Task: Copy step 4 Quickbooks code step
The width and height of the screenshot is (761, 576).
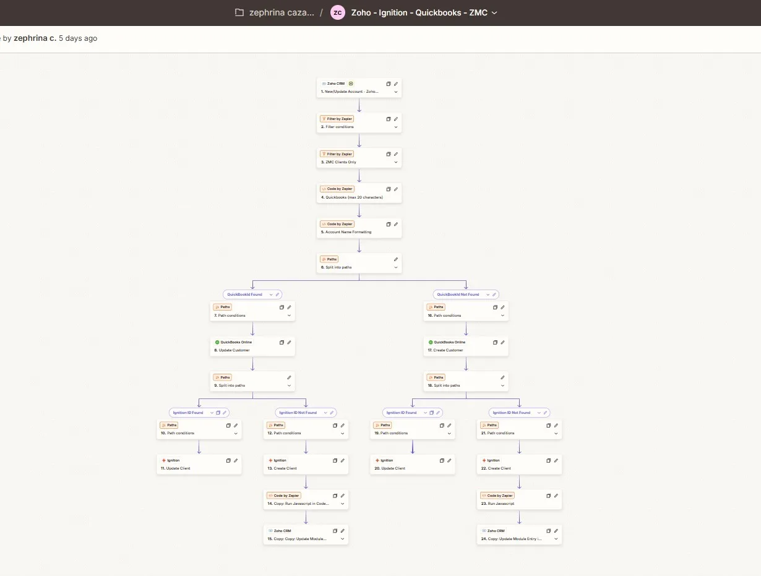Action: [x=389, y=189]
